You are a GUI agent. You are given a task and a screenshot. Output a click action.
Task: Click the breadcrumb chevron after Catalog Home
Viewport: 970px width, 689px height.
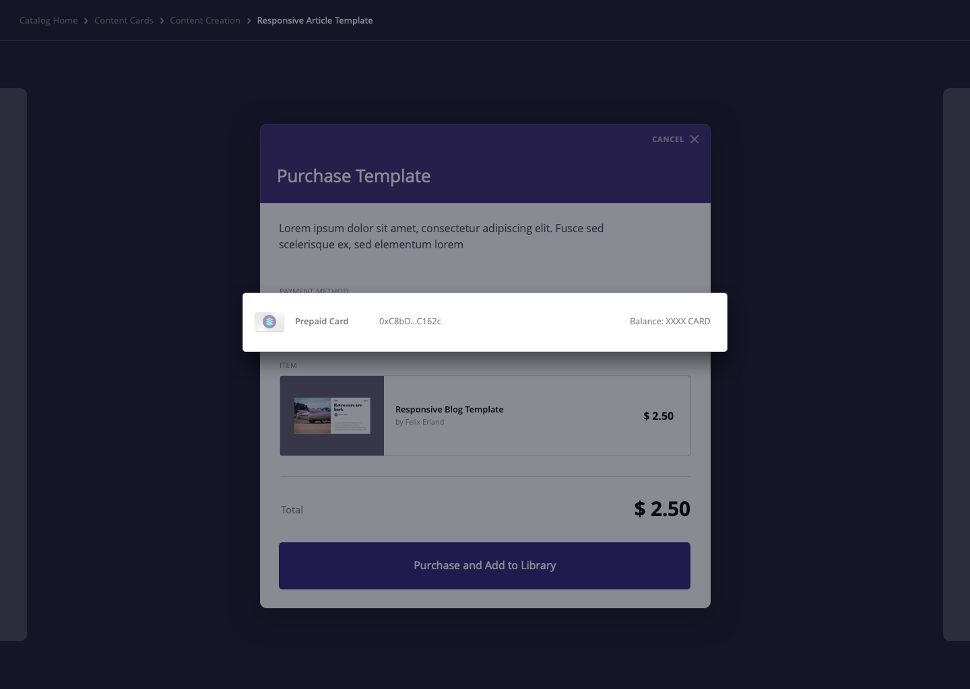click(x=86, y=20)
